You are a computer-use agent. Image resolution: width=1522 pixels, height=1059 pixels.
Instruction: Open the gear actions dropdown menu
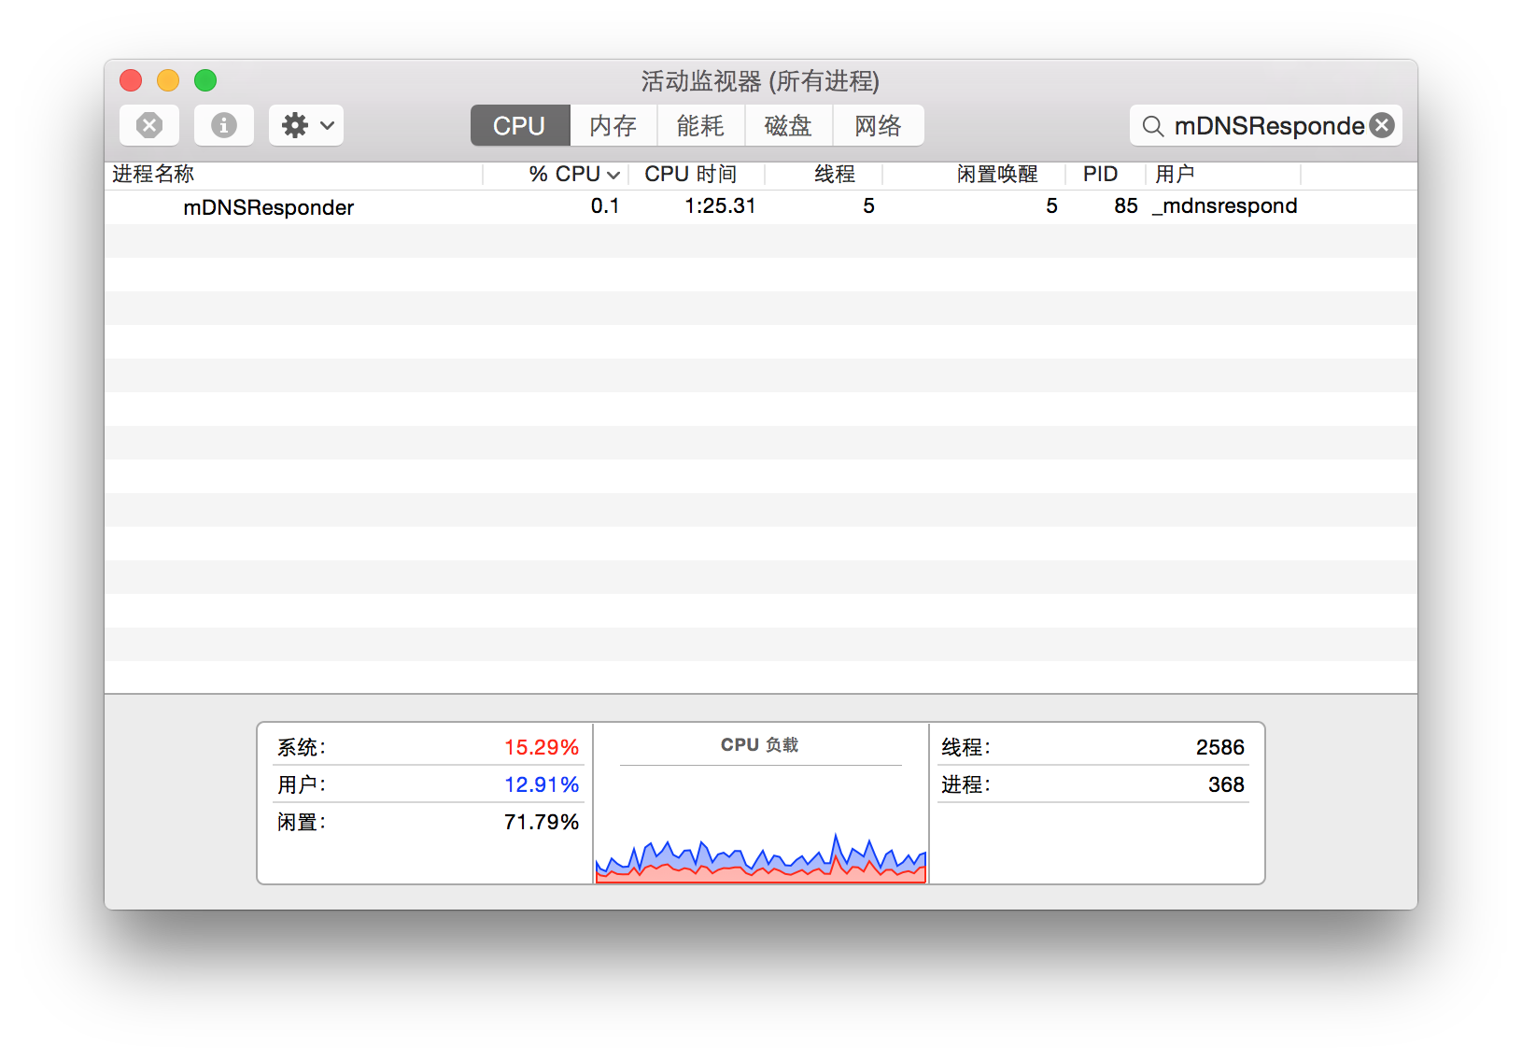306,125
